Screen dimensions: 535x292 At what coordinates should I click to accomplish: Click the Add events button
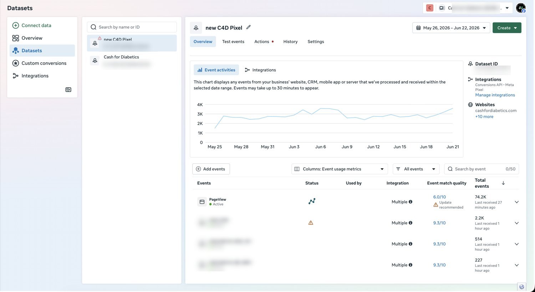(x=211, y=169)
